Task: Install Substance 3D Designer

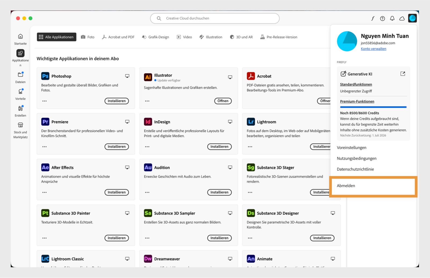Action: tap(322, 238)
